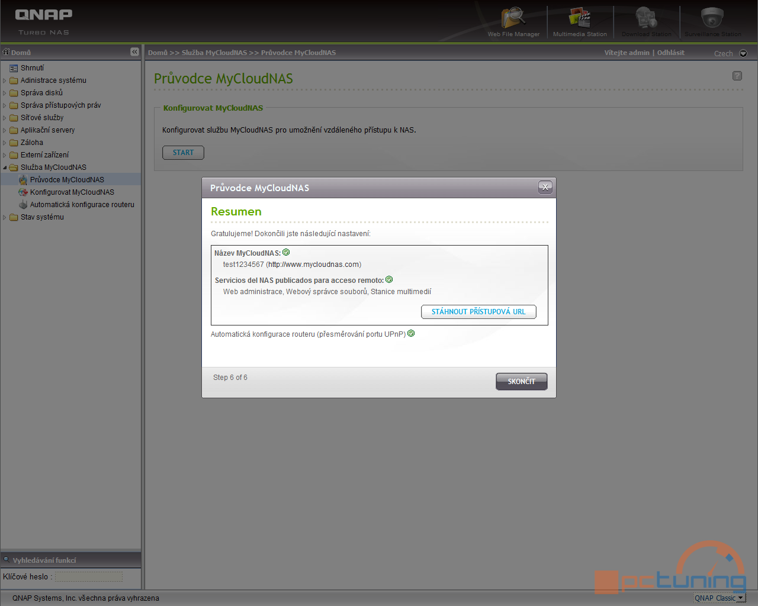
Task: Click STÁHNOUT PŘÍSTUPOVÁ URL button
Action: [478, 312]
